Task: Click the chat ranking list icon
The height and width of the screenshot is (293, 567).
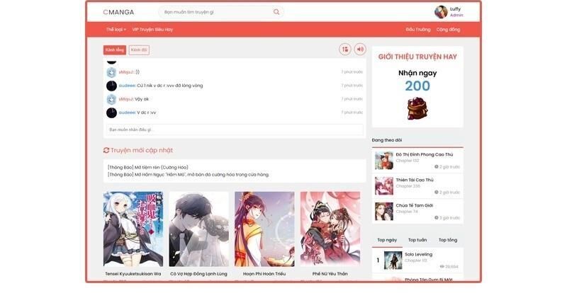Action: pos(345,50)
